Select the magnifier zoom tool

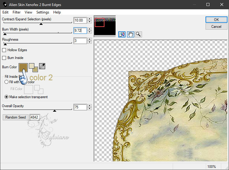point(138,34)
